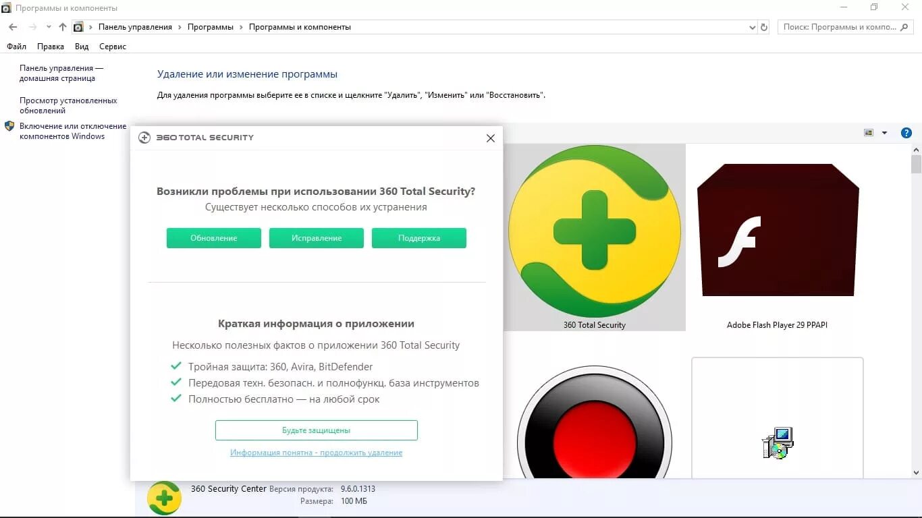This screenshot has width=922, height=518.
Task: Click the window icon in title bar
Action: [x=7, y=8]
